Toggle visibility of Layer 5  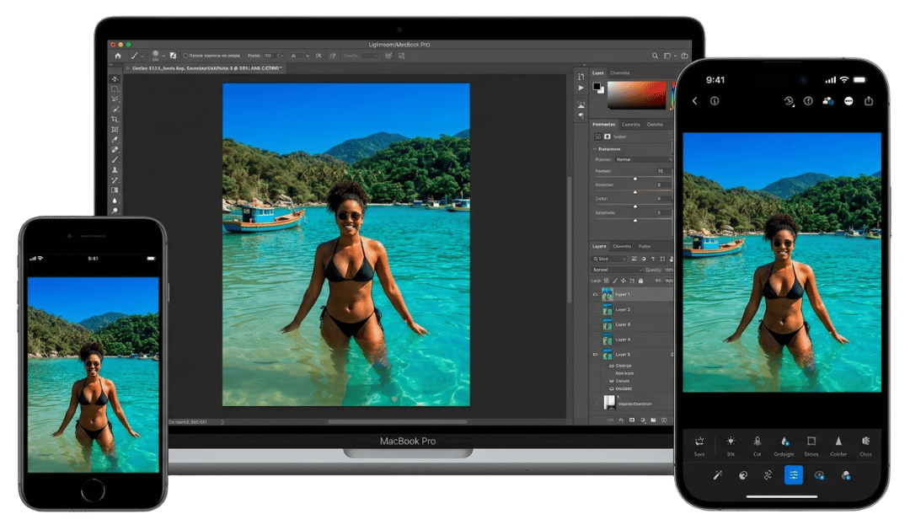point(596,355)
